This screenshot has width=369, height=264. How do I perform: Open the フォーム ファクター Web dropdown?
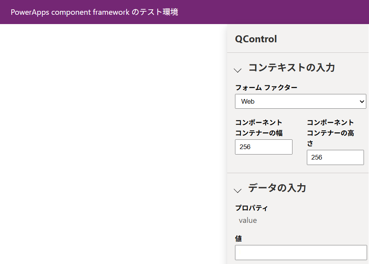click(301, 101)
